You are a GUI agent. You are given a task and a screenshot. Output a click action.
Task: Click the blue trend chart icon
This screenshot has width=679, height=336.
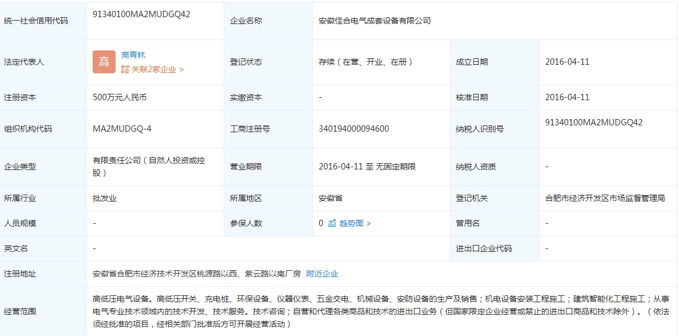[332, 223]
